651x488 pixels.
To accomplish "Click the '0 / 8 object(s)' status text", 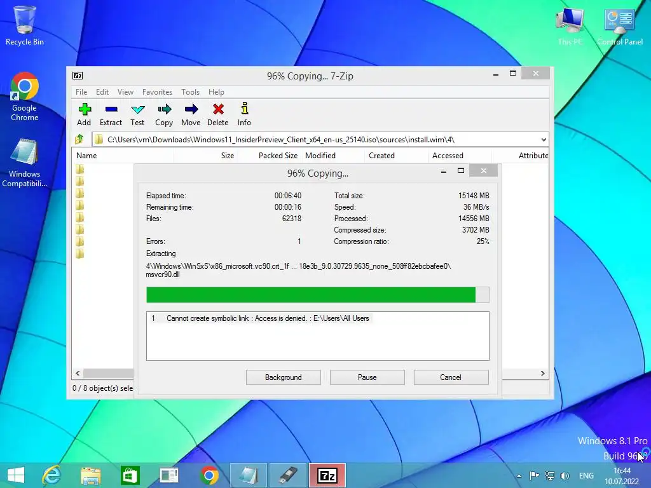I will click(x=102, y=388).
